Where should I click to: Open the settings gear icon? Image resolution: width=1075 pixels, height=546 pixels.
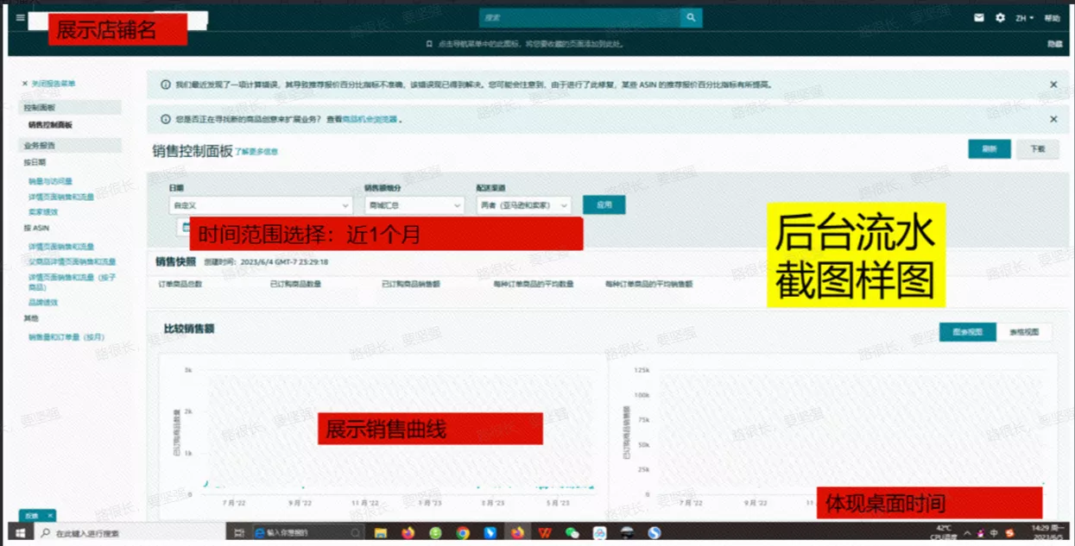click(x=1000, y=16)
